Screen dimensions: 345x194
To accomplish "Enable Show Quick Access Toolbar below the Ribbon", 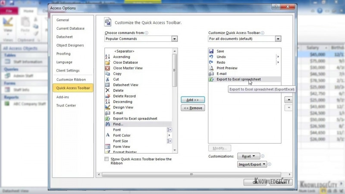I will pyautogui.click(x=107, y=159).
